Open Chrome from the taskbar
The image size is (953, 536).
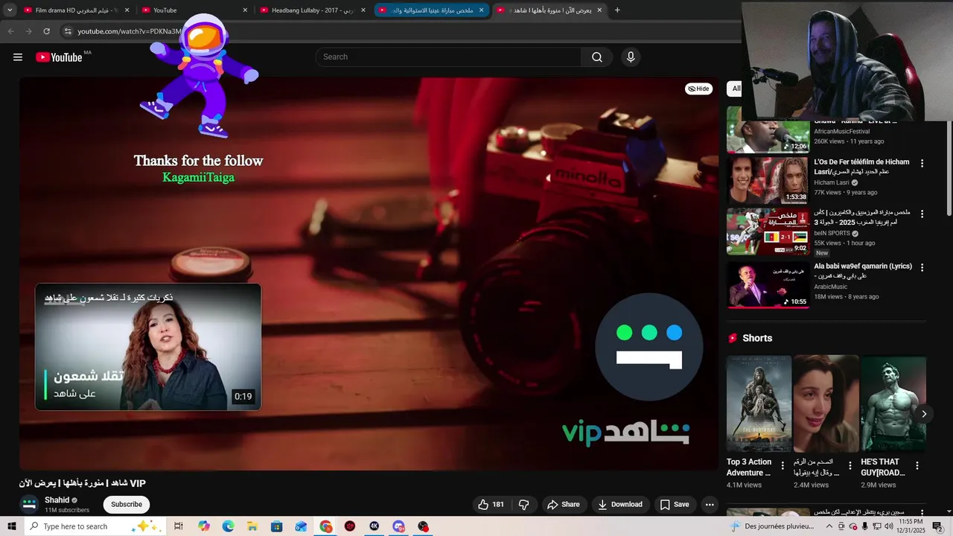[x=326, y=526]
